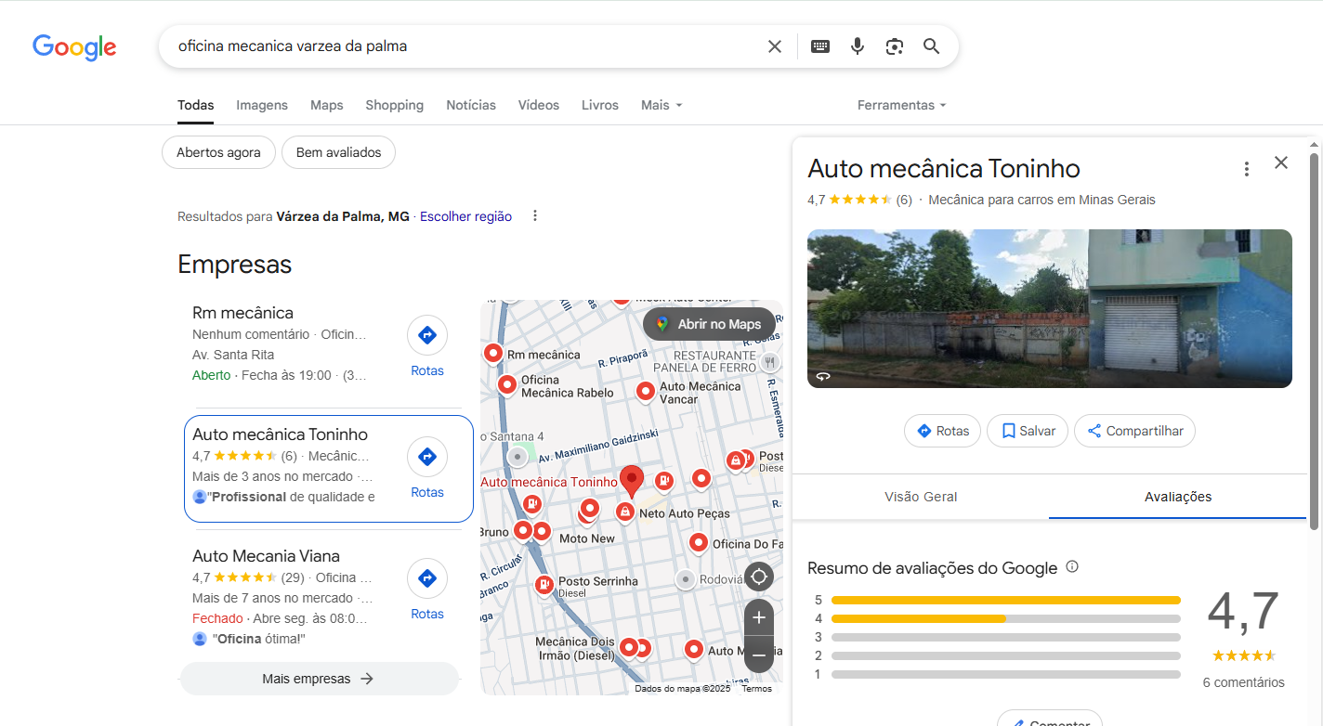Save the place with Salvar button
1323x726 pixels.
click(1028, 431)
